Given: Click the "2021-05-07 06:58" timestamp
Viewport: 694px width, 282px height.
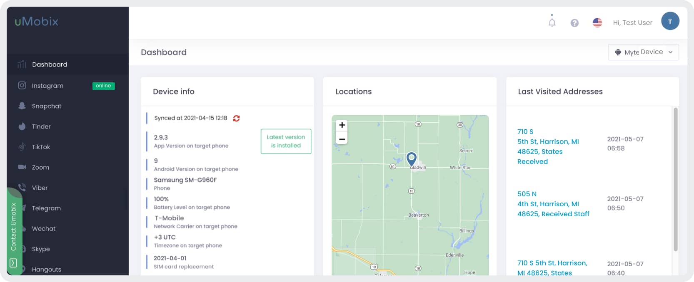Looking at the screenshot, I should click(625, 143).
